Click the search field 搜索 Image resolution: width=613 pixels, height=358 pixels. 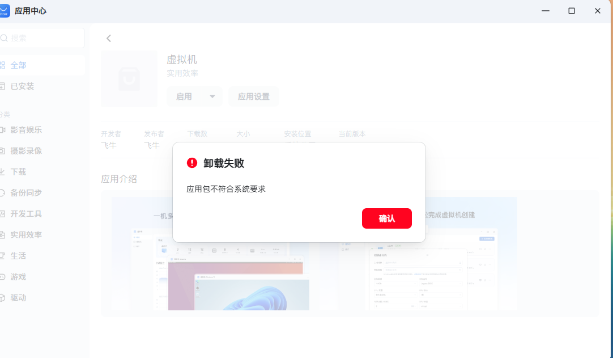tap(42, 38)
